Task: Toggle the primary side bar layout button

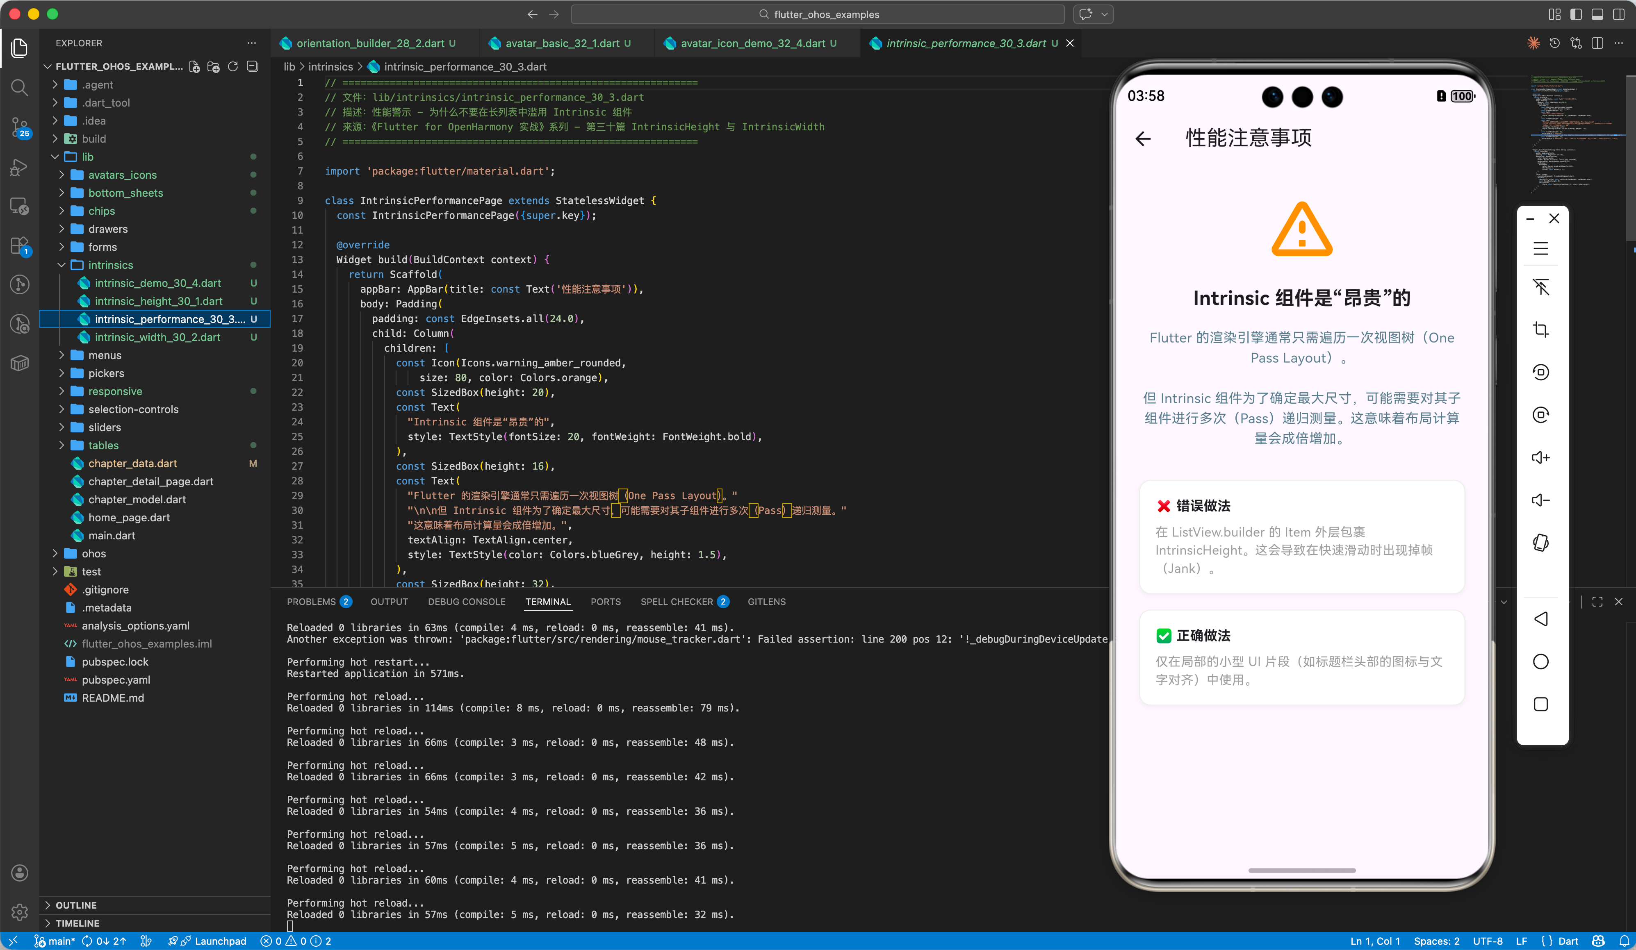Action: (1576, 14)
